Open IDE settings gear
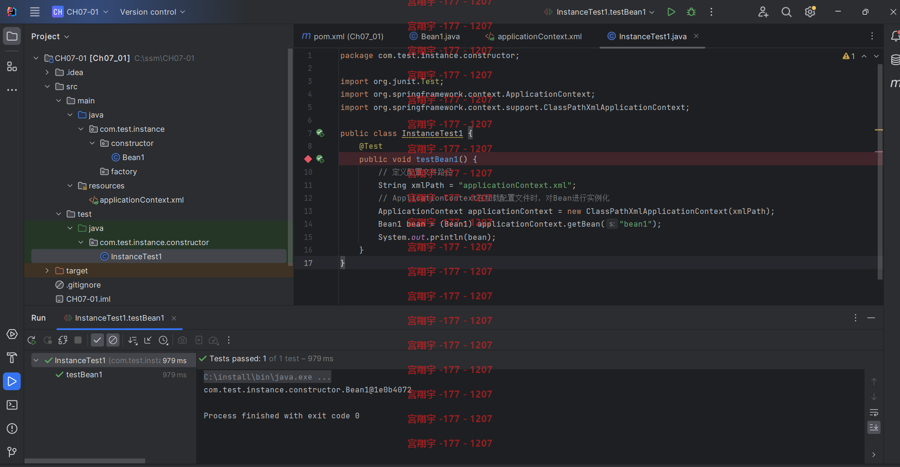The image size is (900, 467). pos(810,12)
